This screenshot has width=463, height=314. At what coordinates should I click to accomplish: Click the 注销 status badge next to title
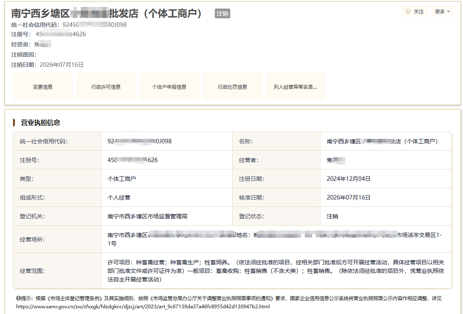[x=223, y=13]
